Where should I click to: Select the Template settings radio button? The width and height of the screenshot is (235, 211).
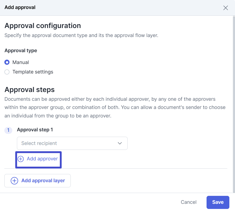7,72
